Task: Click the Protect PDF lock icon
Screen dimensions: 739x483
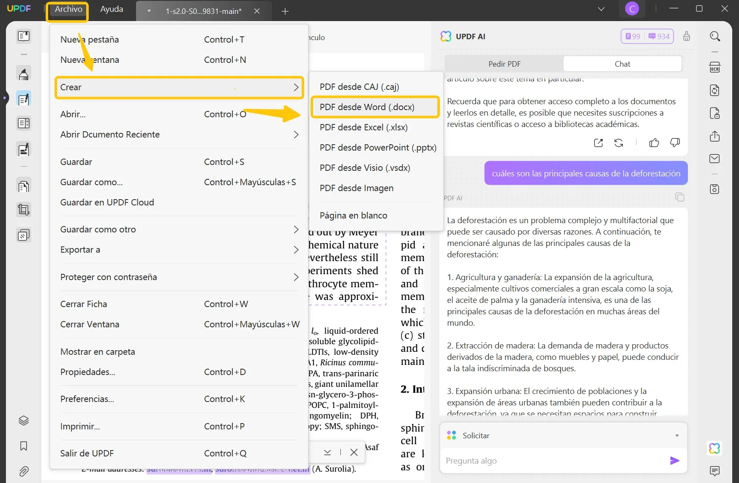Action: pyautogui.click(x=715, y=113)
